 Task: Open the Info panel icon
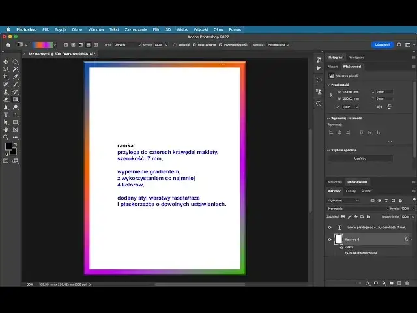pos(319,80)
